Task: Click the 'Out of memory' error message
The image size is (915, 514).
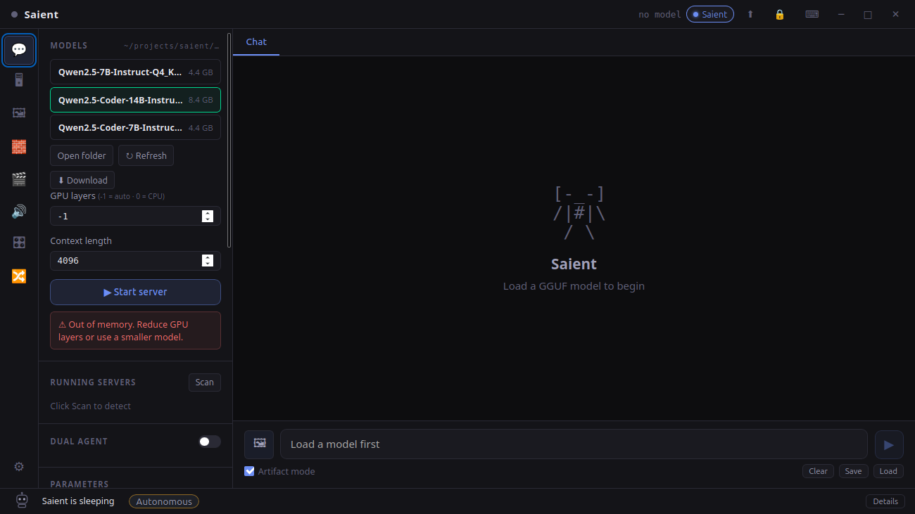Action: (135, 330)
